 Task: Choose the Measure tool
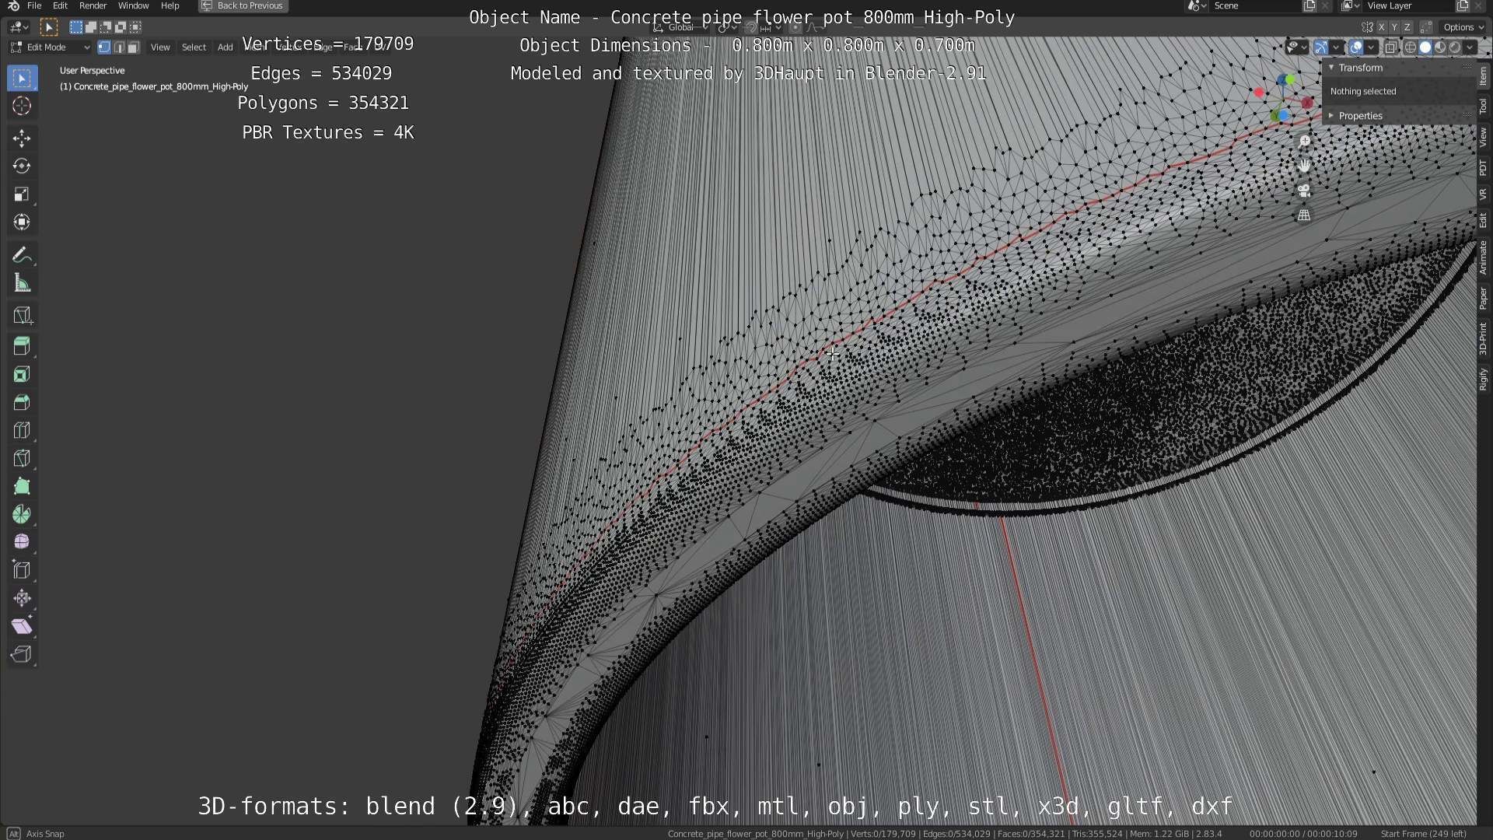22,284
